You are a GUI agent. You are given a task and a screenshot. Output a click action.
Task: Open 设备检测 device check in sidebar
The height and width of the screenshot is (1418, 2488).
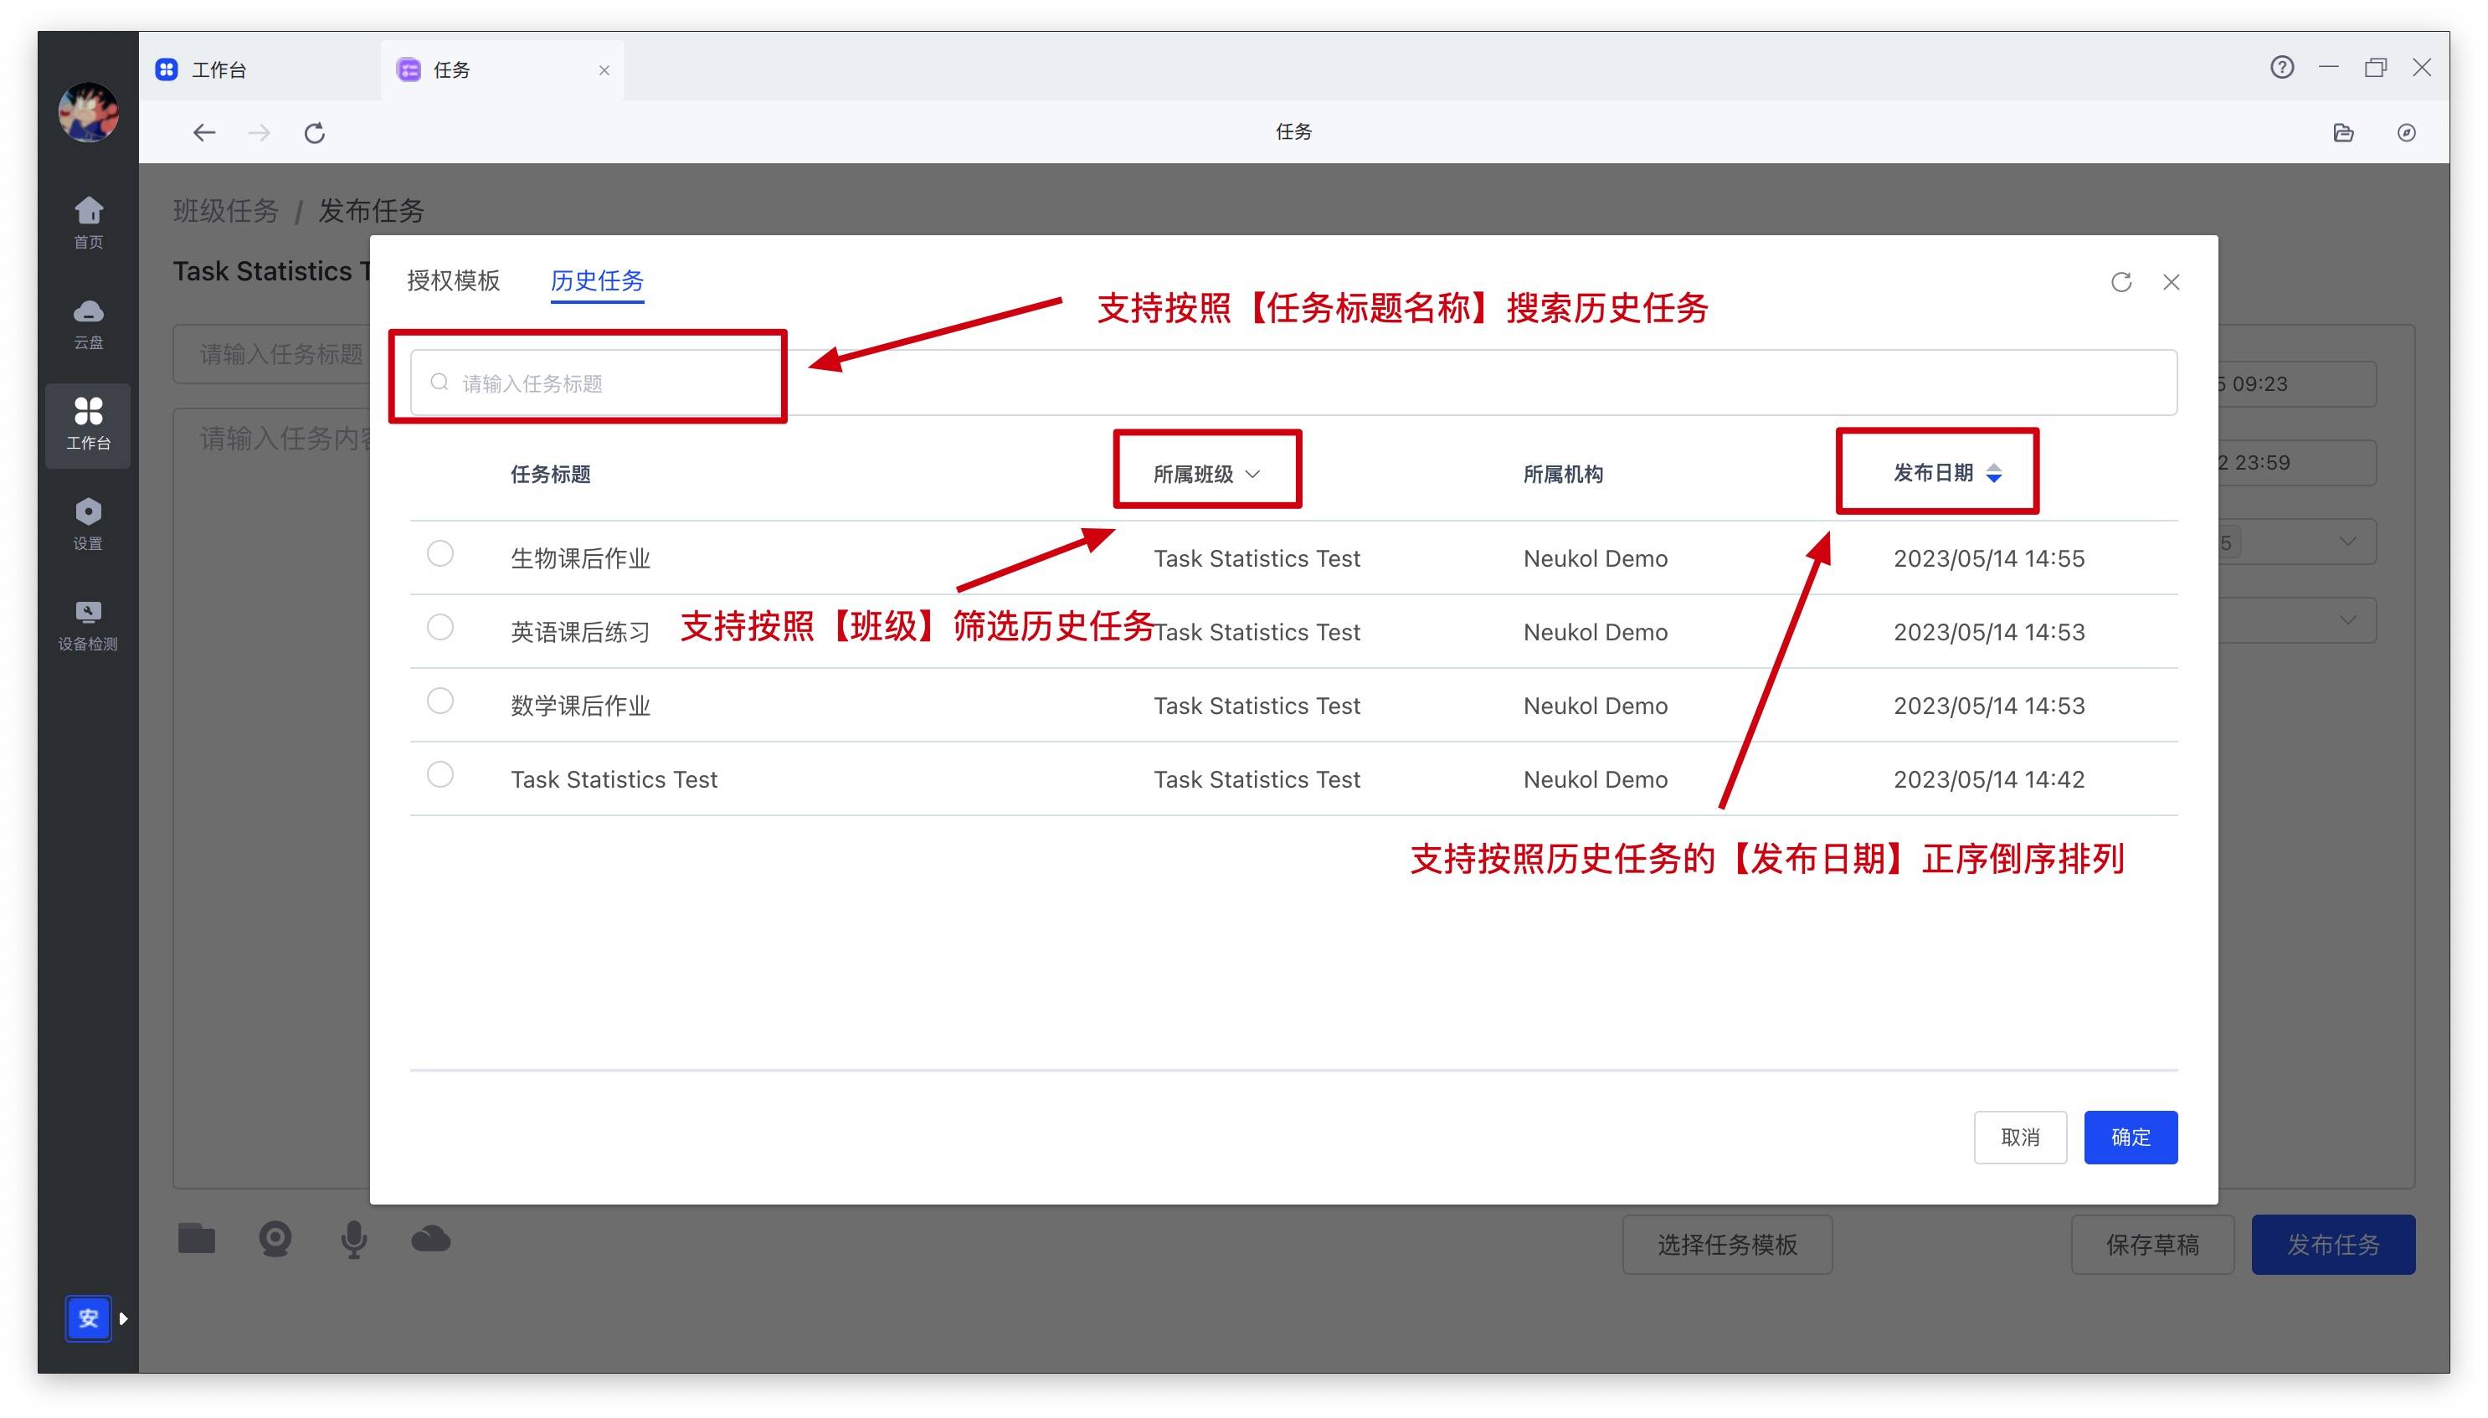tap(88, 624)
